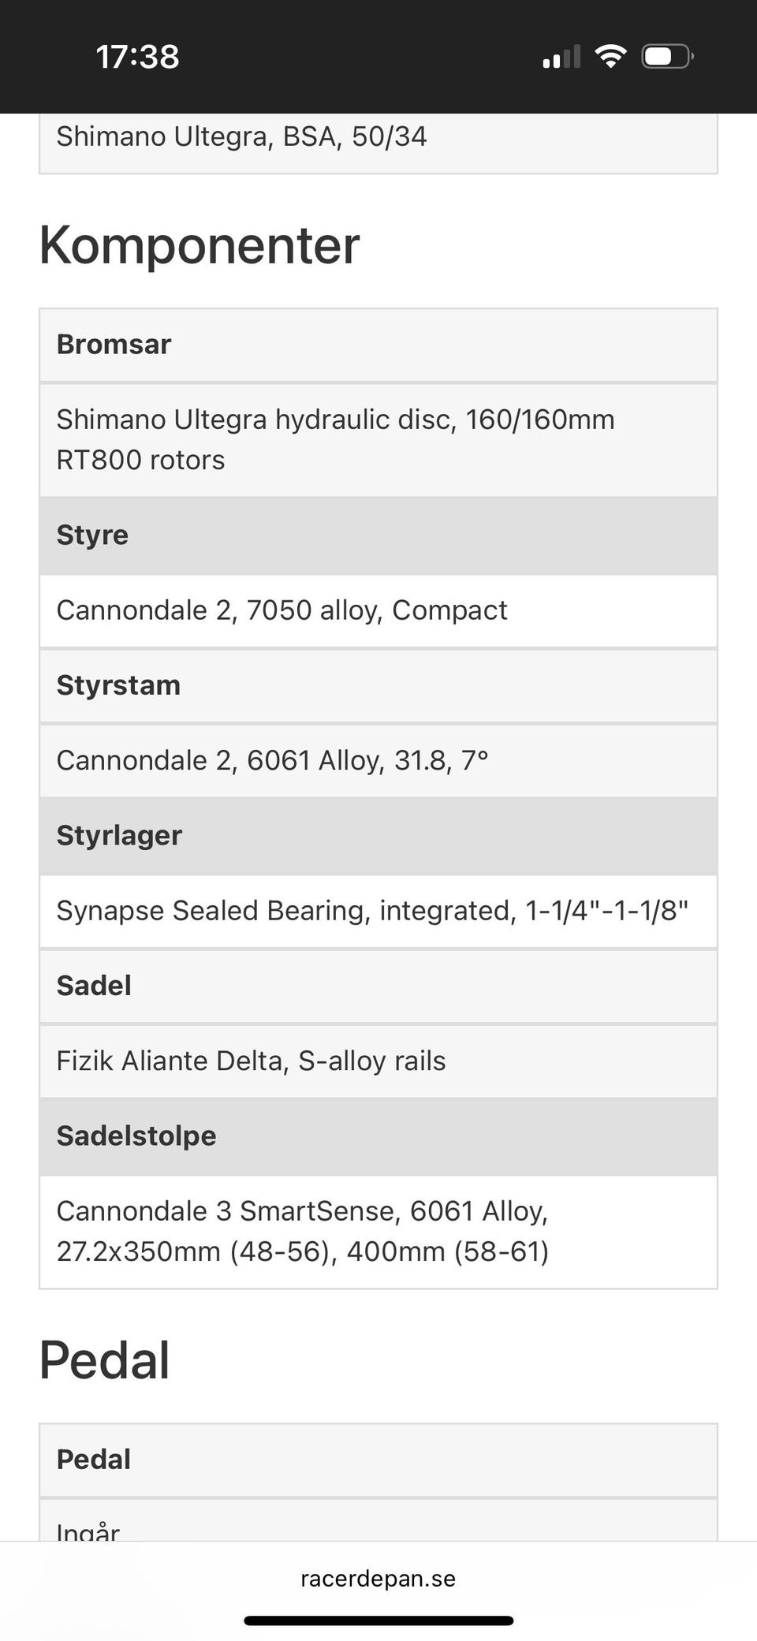
Task: Tap the Cannondale 2, 6061 Alloy stem row
Action: [378, 760]
